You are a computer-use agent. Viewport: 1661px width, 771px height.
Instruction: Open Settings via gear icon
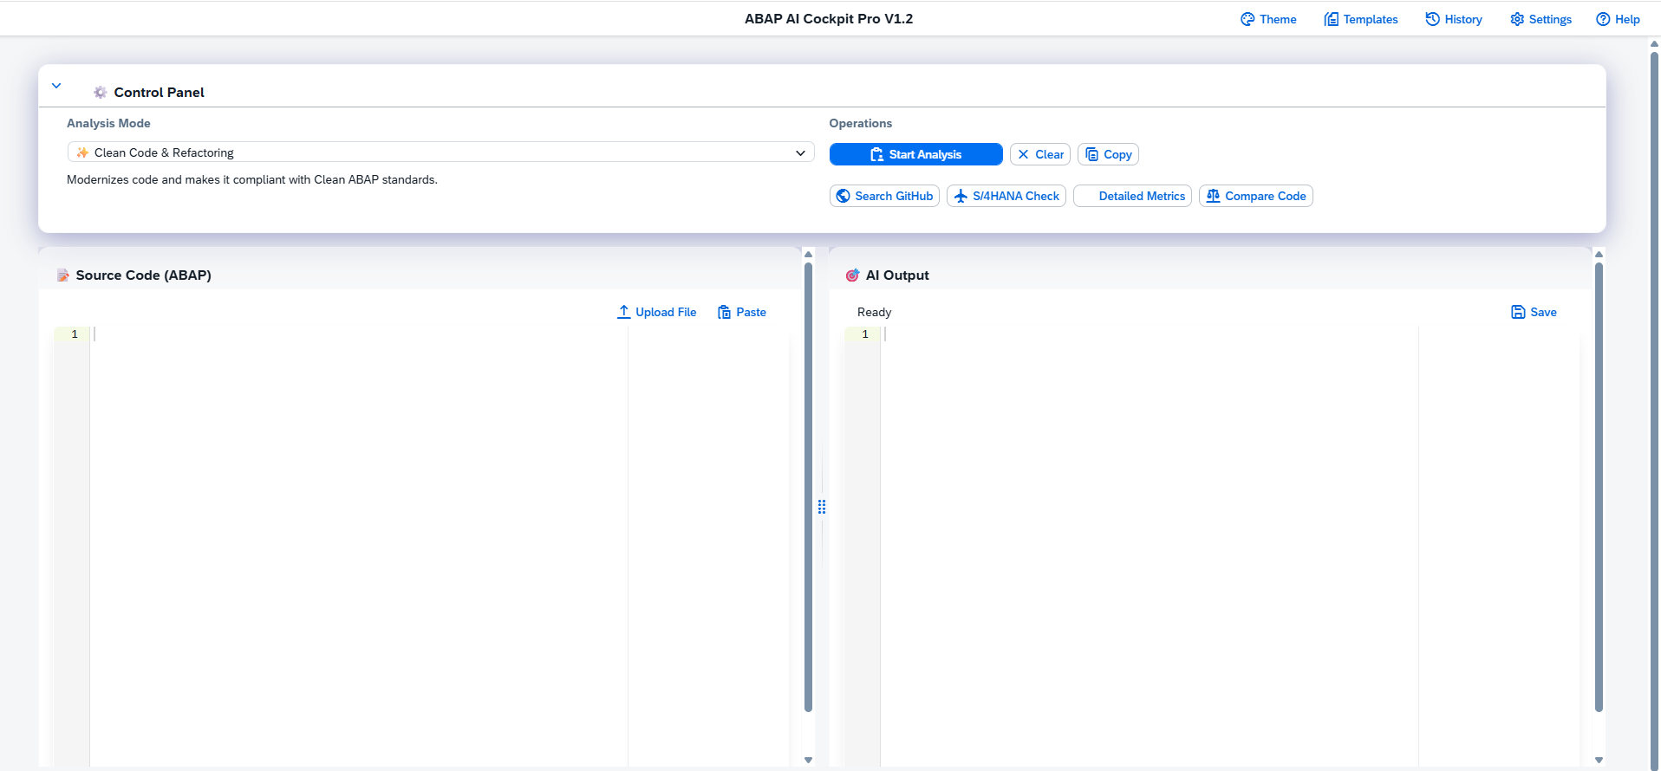pos(1517,19)
